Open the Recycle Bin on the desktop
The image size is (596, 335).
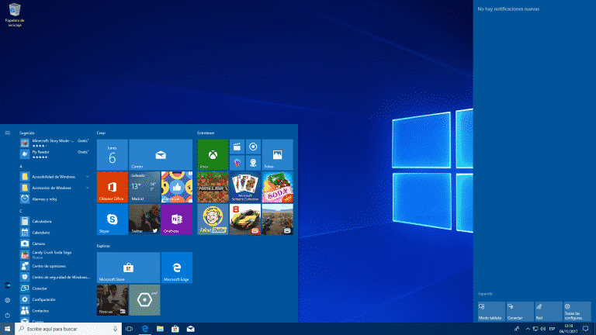point(15,15)
